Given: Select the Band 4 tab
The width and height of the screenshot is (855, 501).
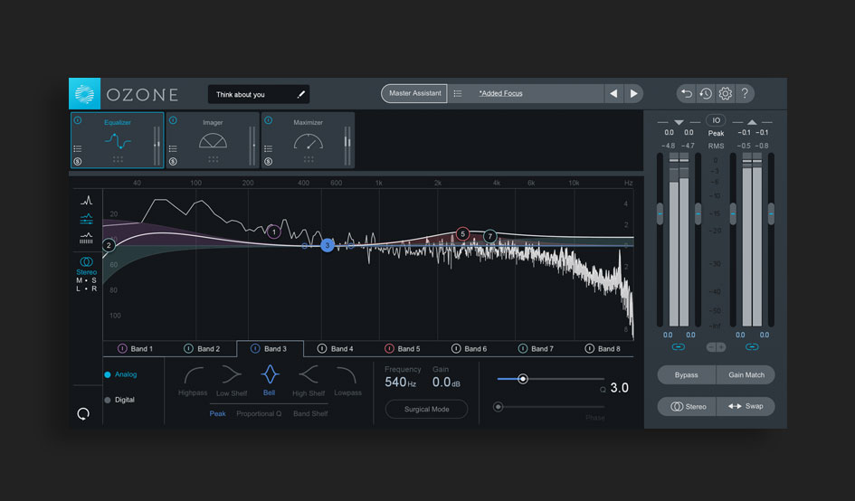Looking at the screenshot, I should 337,349.
